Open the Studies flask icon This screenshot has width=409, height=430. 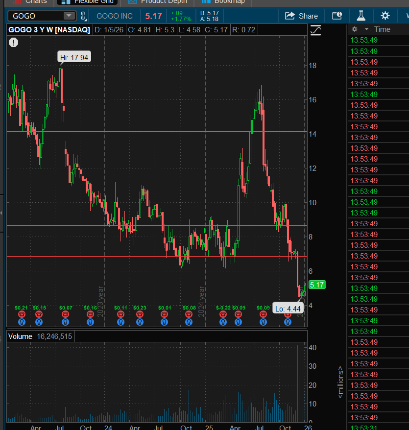click(x=361, y=16)
